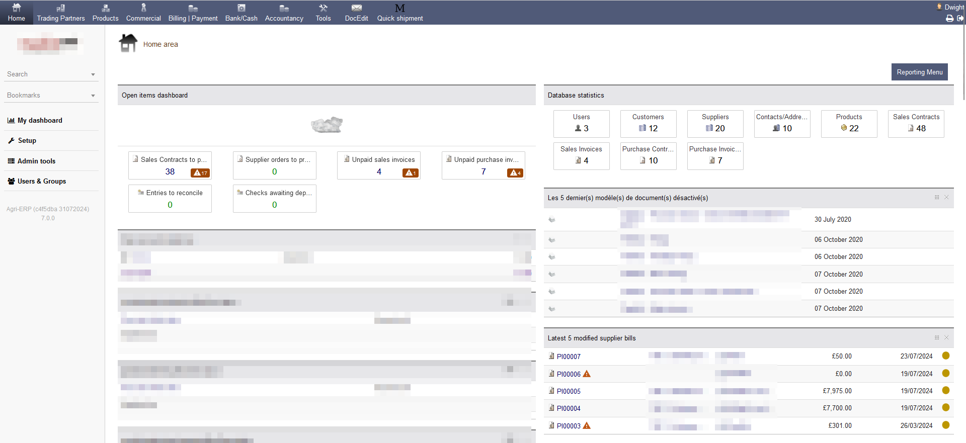Open the Products statistics tile
This screenshot has width=966, height=443.
pyautogui.click(x=849, y=124)
